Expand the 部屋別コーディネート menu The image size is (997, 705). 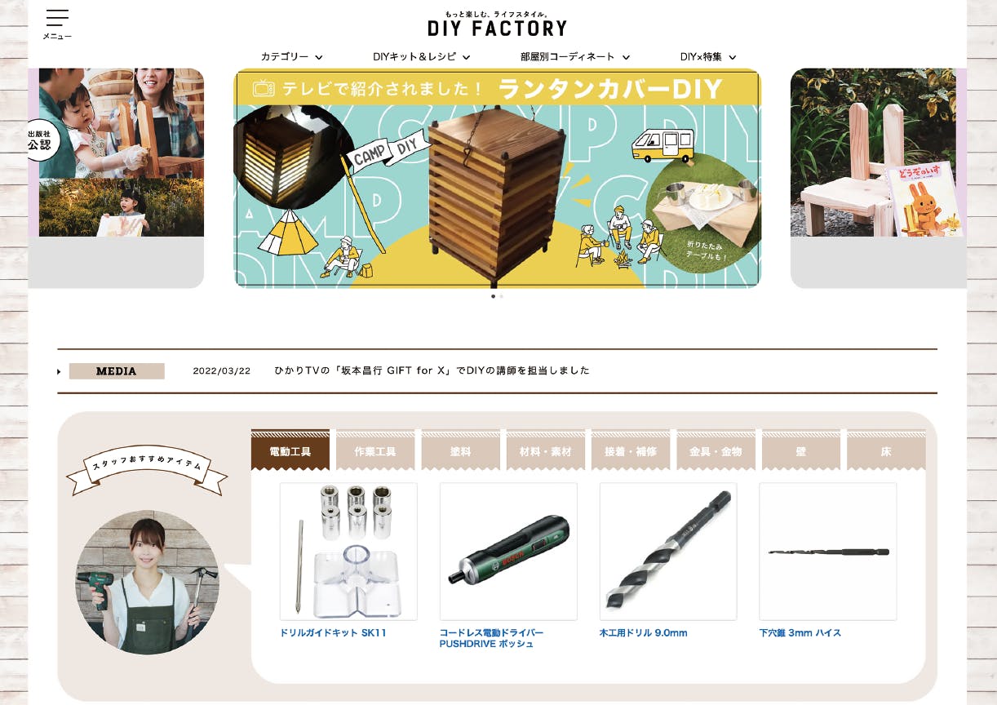pyautogui.click(x=575, y=57)
